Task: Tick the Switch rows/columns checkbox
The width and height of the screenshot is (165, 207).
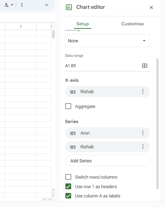Action: [x=68, y=177]
